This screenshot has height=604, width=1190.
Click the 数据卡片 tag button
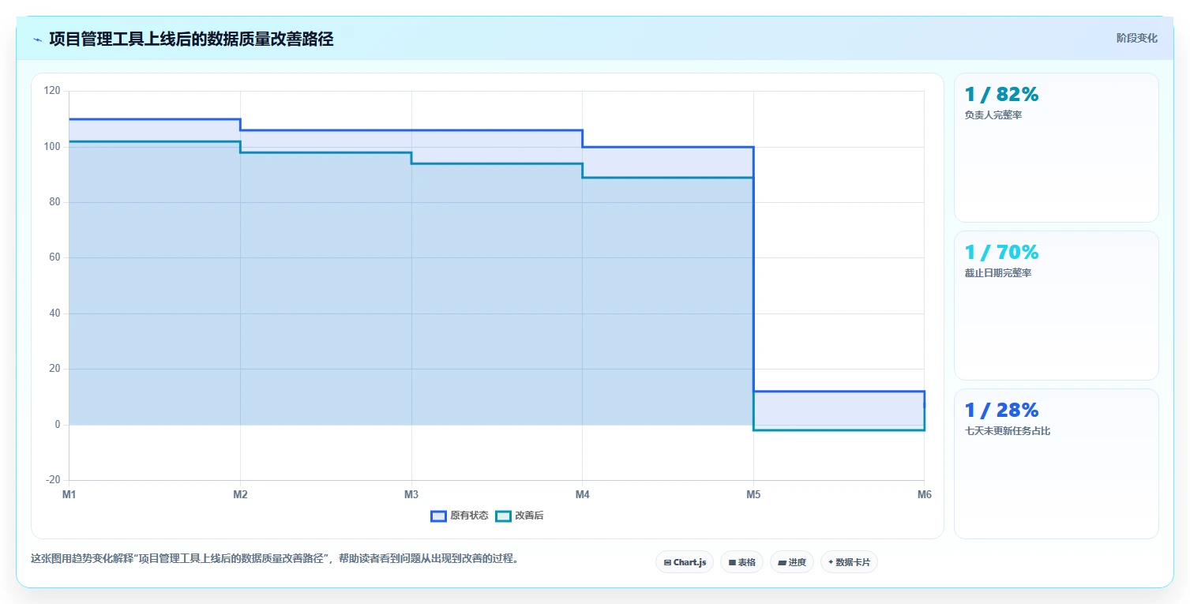pyautogui.click(x=849, y=562)
